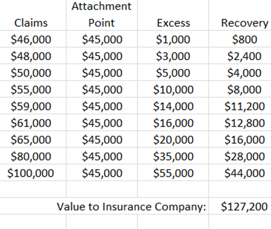Click the Recovery column header
The image size is (271, 229).
245,23
